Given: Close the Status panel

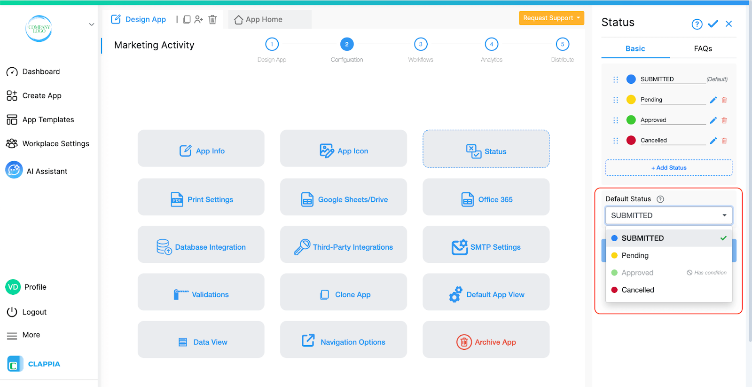Looking at the screenshot, I should pos(729,24).
